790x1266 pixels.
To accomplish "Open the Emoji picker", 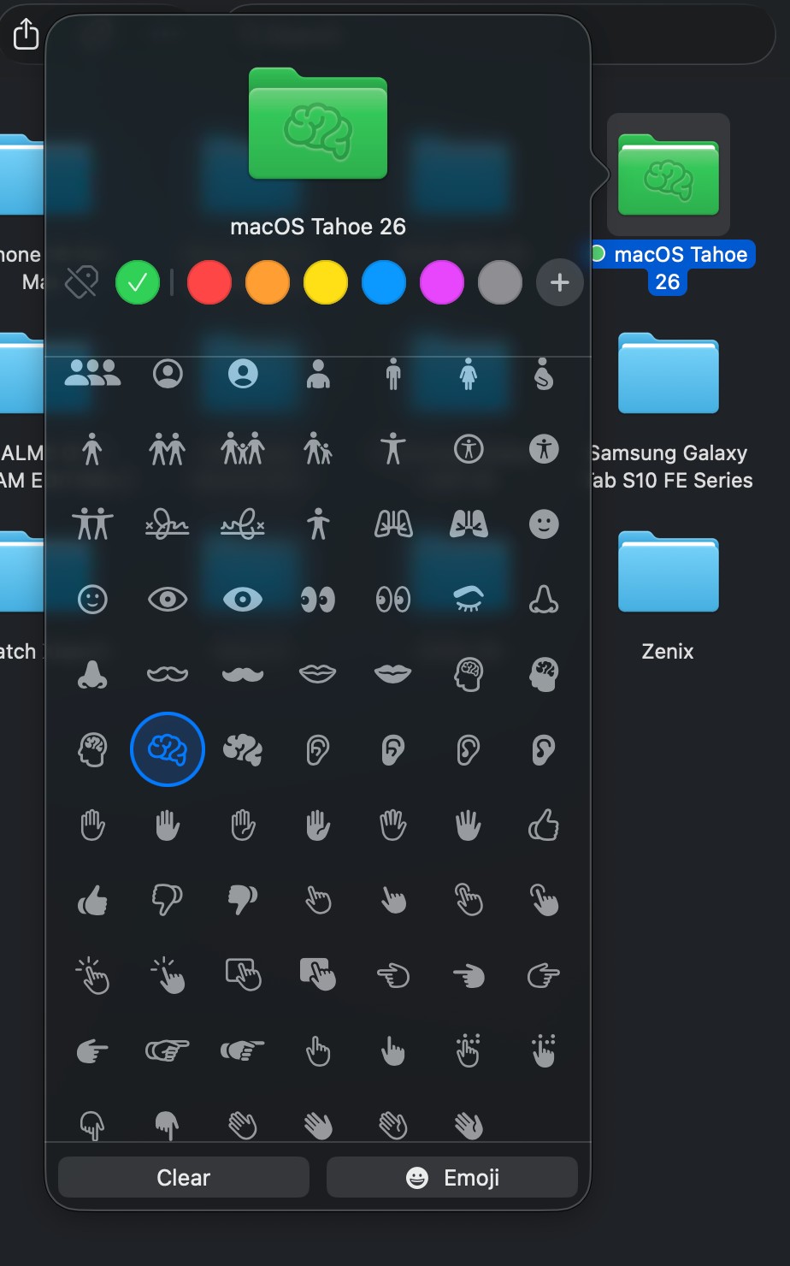I will click(452, 1177).
